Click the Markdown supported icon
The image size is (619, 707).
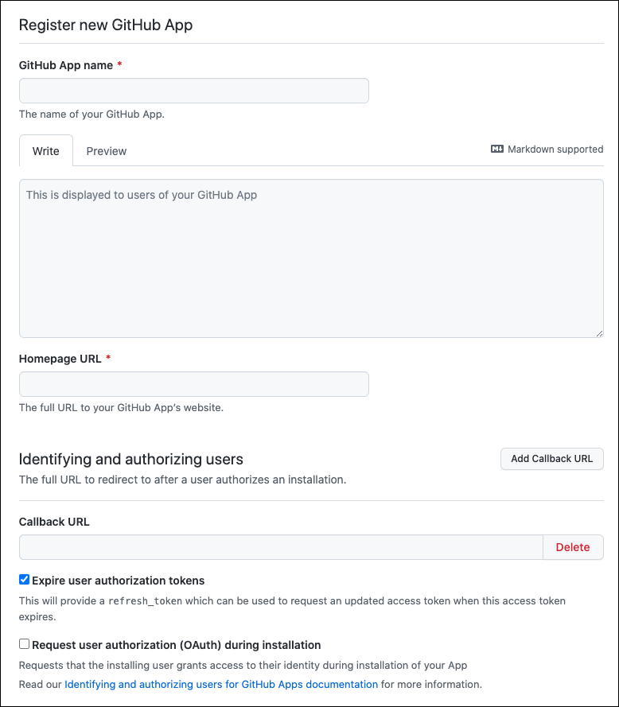coord(497,149)
